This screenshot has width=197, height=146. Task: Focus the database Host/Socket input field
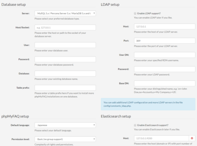pyautogui.click(x=65, y=27)
